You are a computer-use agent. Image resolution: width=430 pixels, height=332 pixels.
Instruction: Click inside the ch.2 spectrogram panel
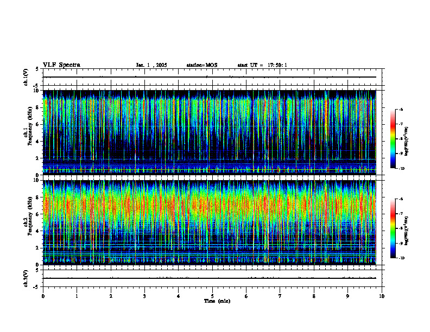coord(209,222)
